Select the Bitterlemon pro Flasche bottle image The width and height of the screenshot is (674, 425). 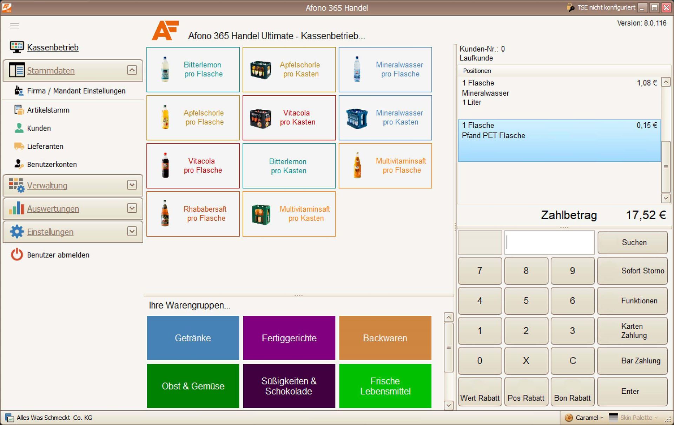point(165,69)
